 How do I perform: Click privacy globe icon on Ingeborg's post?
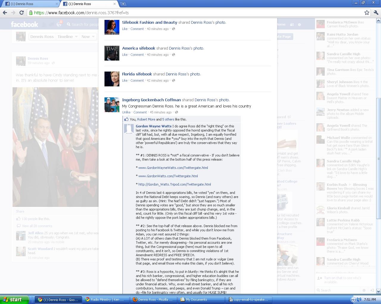(x=177, y=112)
